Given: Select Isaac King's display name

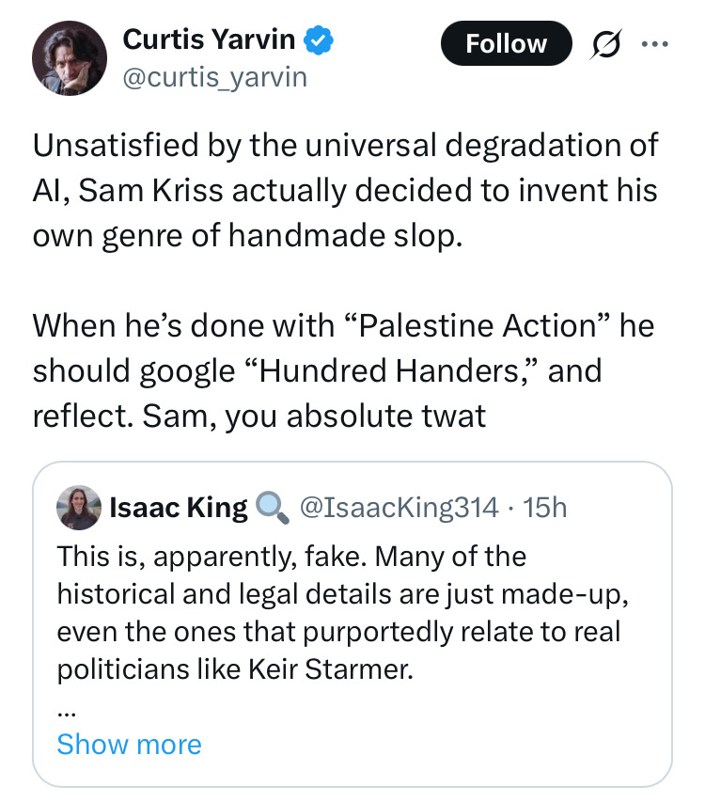Looking at the screenshot, I should [179, 507].
